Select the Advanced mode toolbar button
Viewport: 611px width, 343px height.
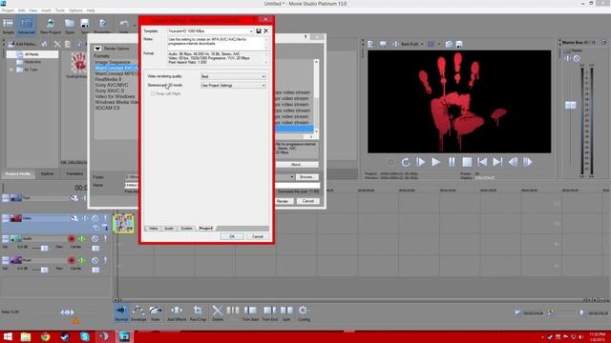pos(27,26)
